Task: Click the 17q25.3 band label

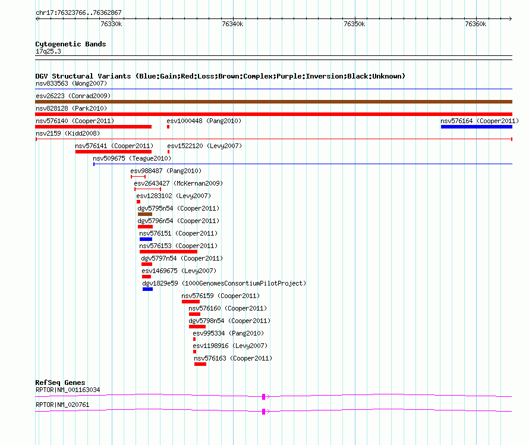Action: click(x=48, y=51)
